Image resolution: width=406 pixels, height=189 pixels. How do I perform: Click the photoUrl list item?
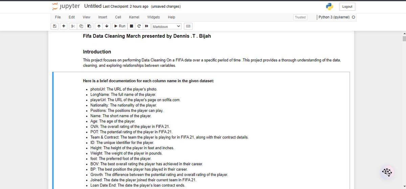tap(124, 89)
